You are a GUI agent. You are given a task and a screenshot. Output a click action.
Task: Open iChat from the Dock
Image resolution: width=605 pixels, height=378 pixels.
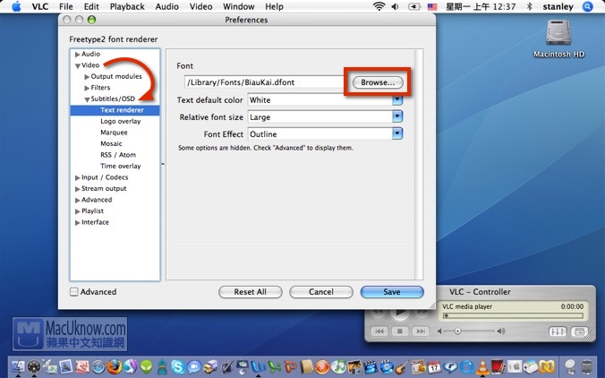pyautogui.click(x=194, y=366)
